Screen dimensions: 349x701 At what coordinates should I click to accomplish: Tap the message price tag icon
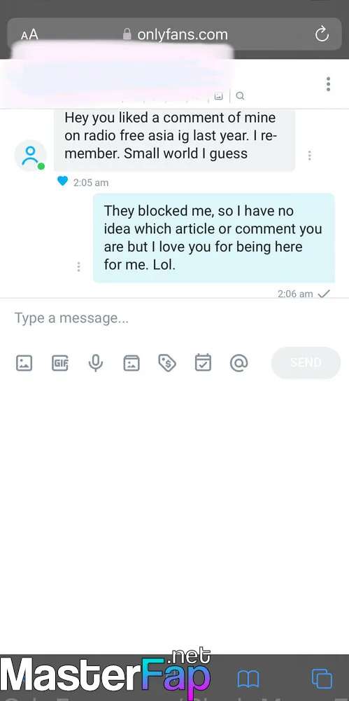tap(167, 363)
